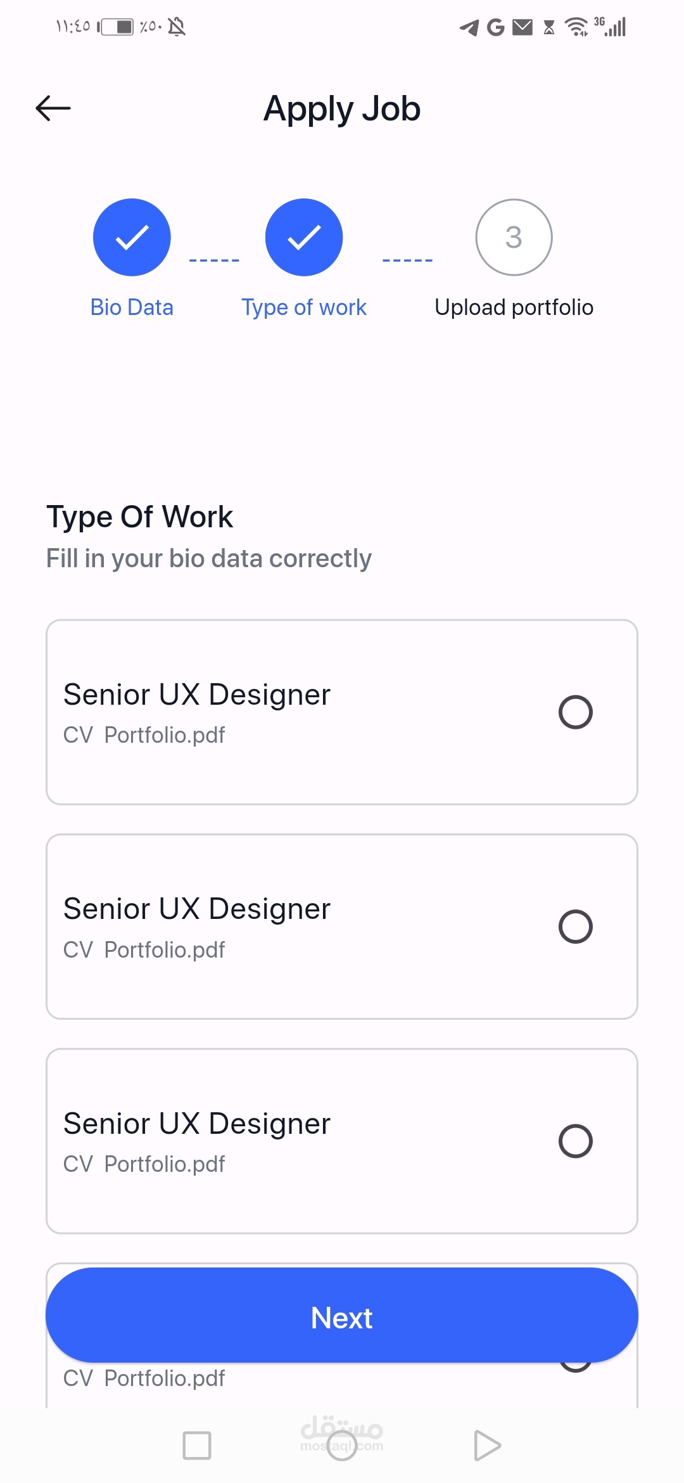Screen dimensions: 684x1483
Task: Open the Bio Data step label
Action: pyautogui.click(x=132, y=307)
